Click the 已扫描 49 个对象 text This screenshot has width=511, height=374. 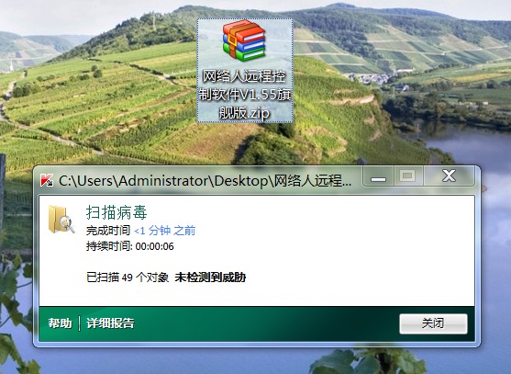(128, 278)
